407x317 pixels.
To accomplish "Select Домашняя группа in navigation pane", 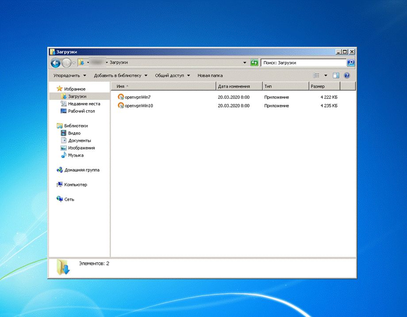I will click(x=82, y=170).
